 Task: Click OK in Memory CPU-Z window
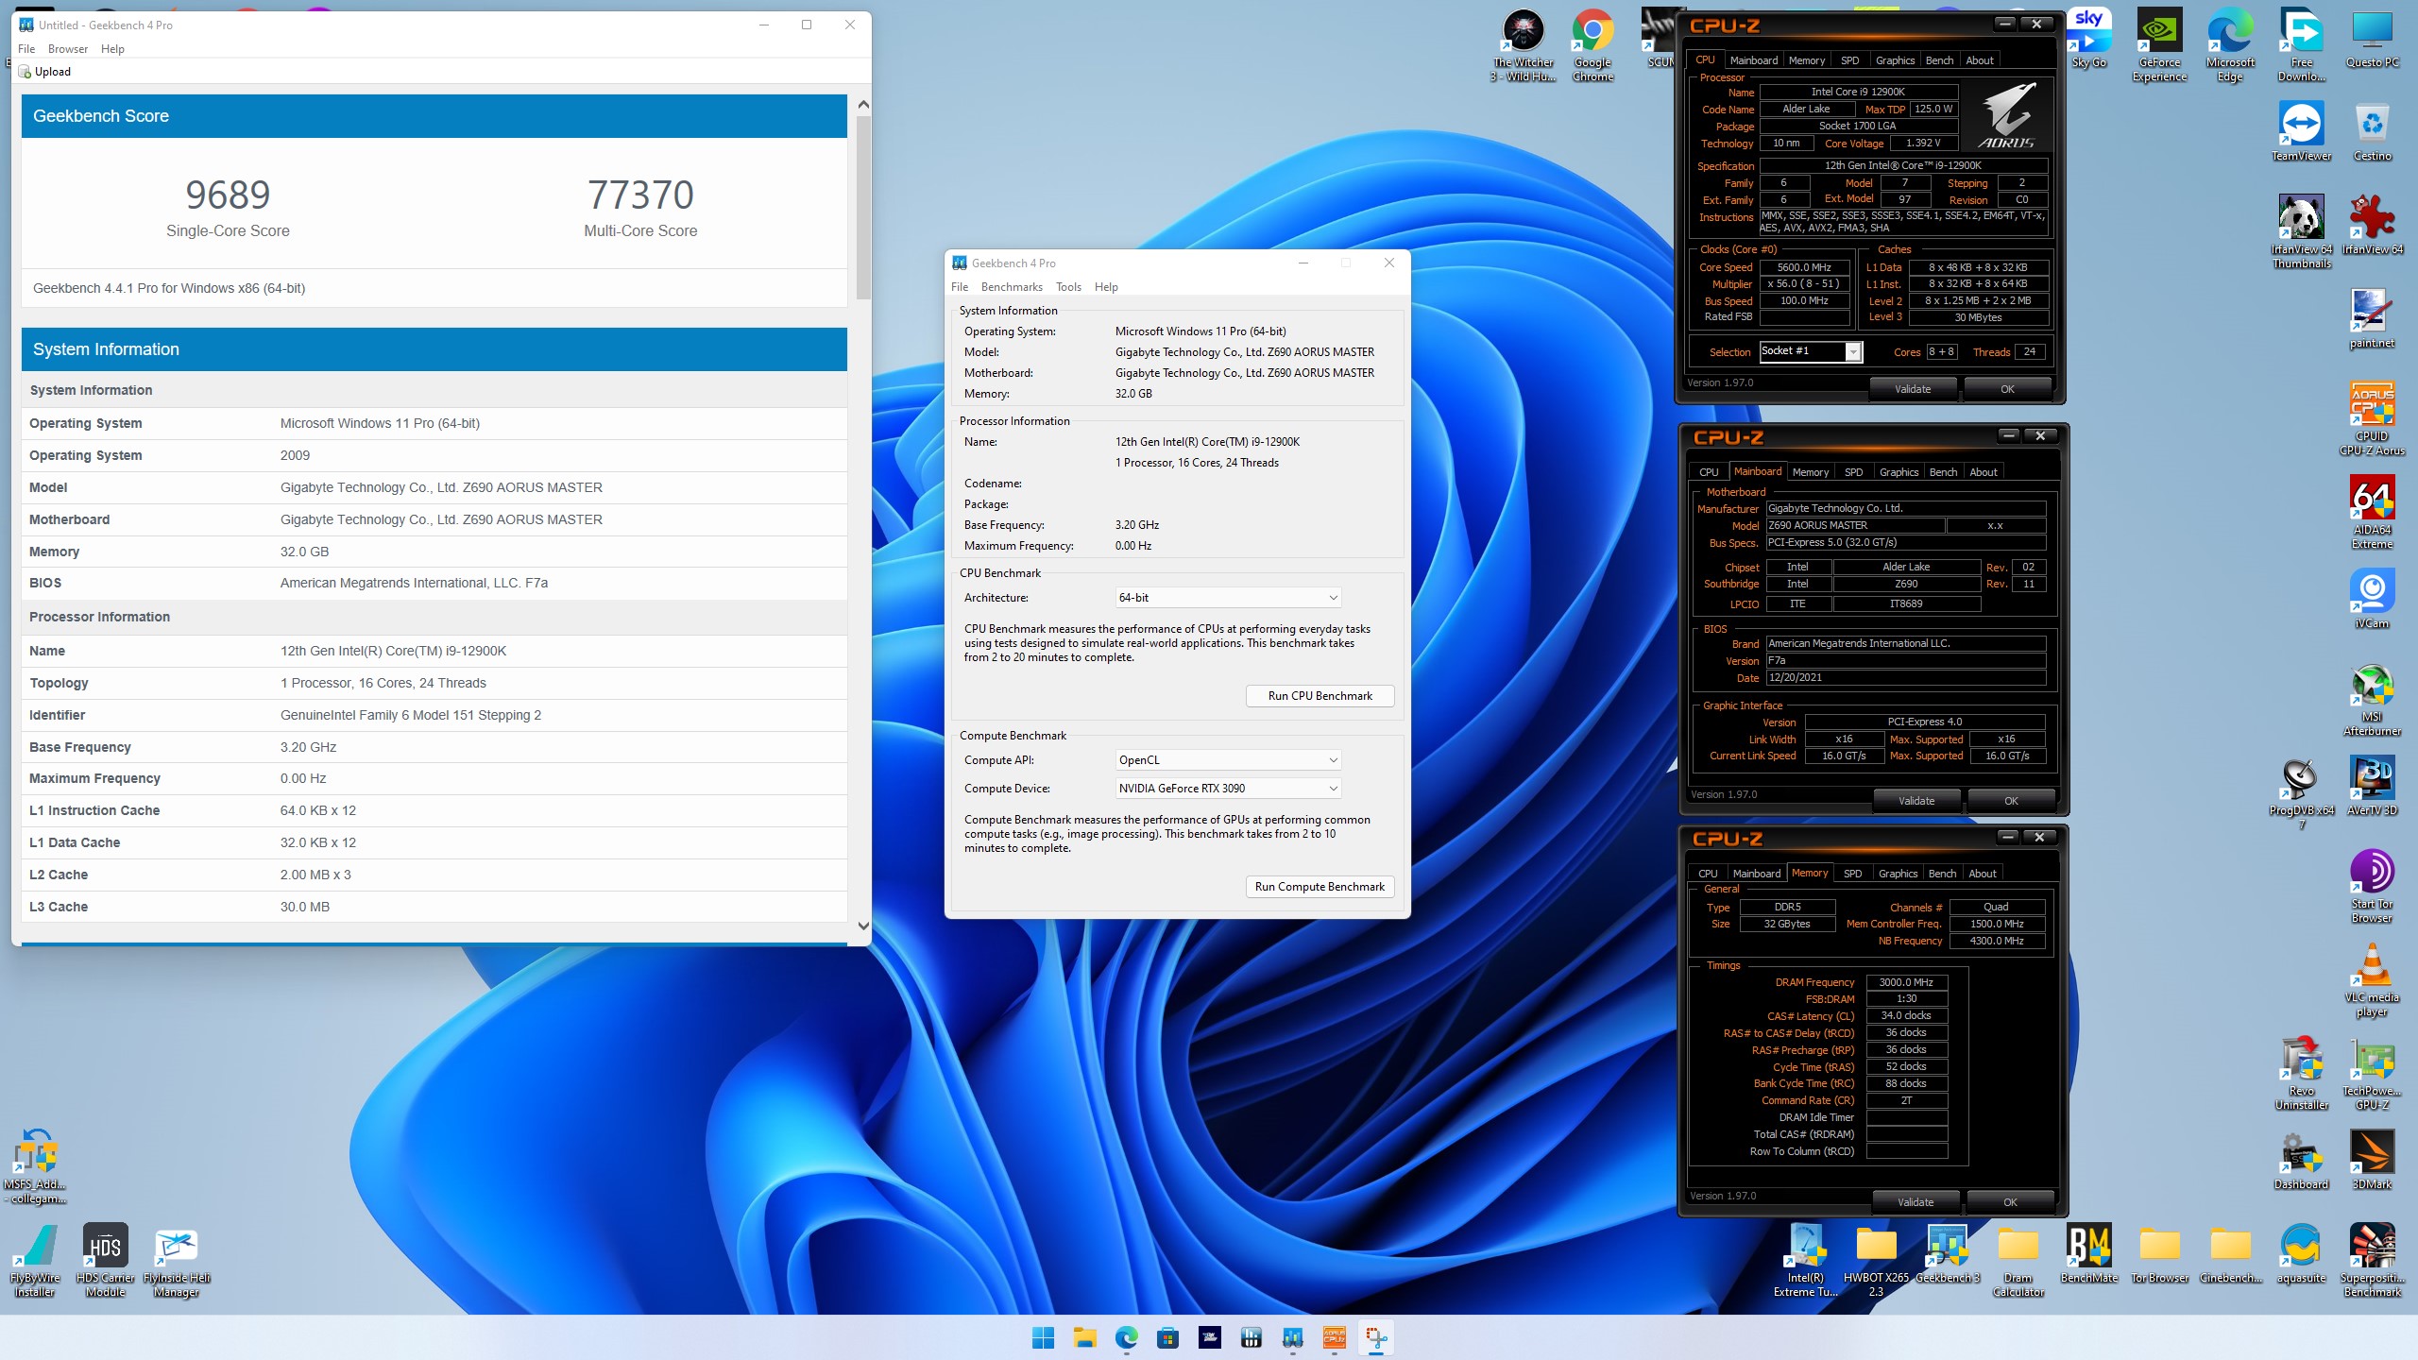(x=2010, y=1202)
